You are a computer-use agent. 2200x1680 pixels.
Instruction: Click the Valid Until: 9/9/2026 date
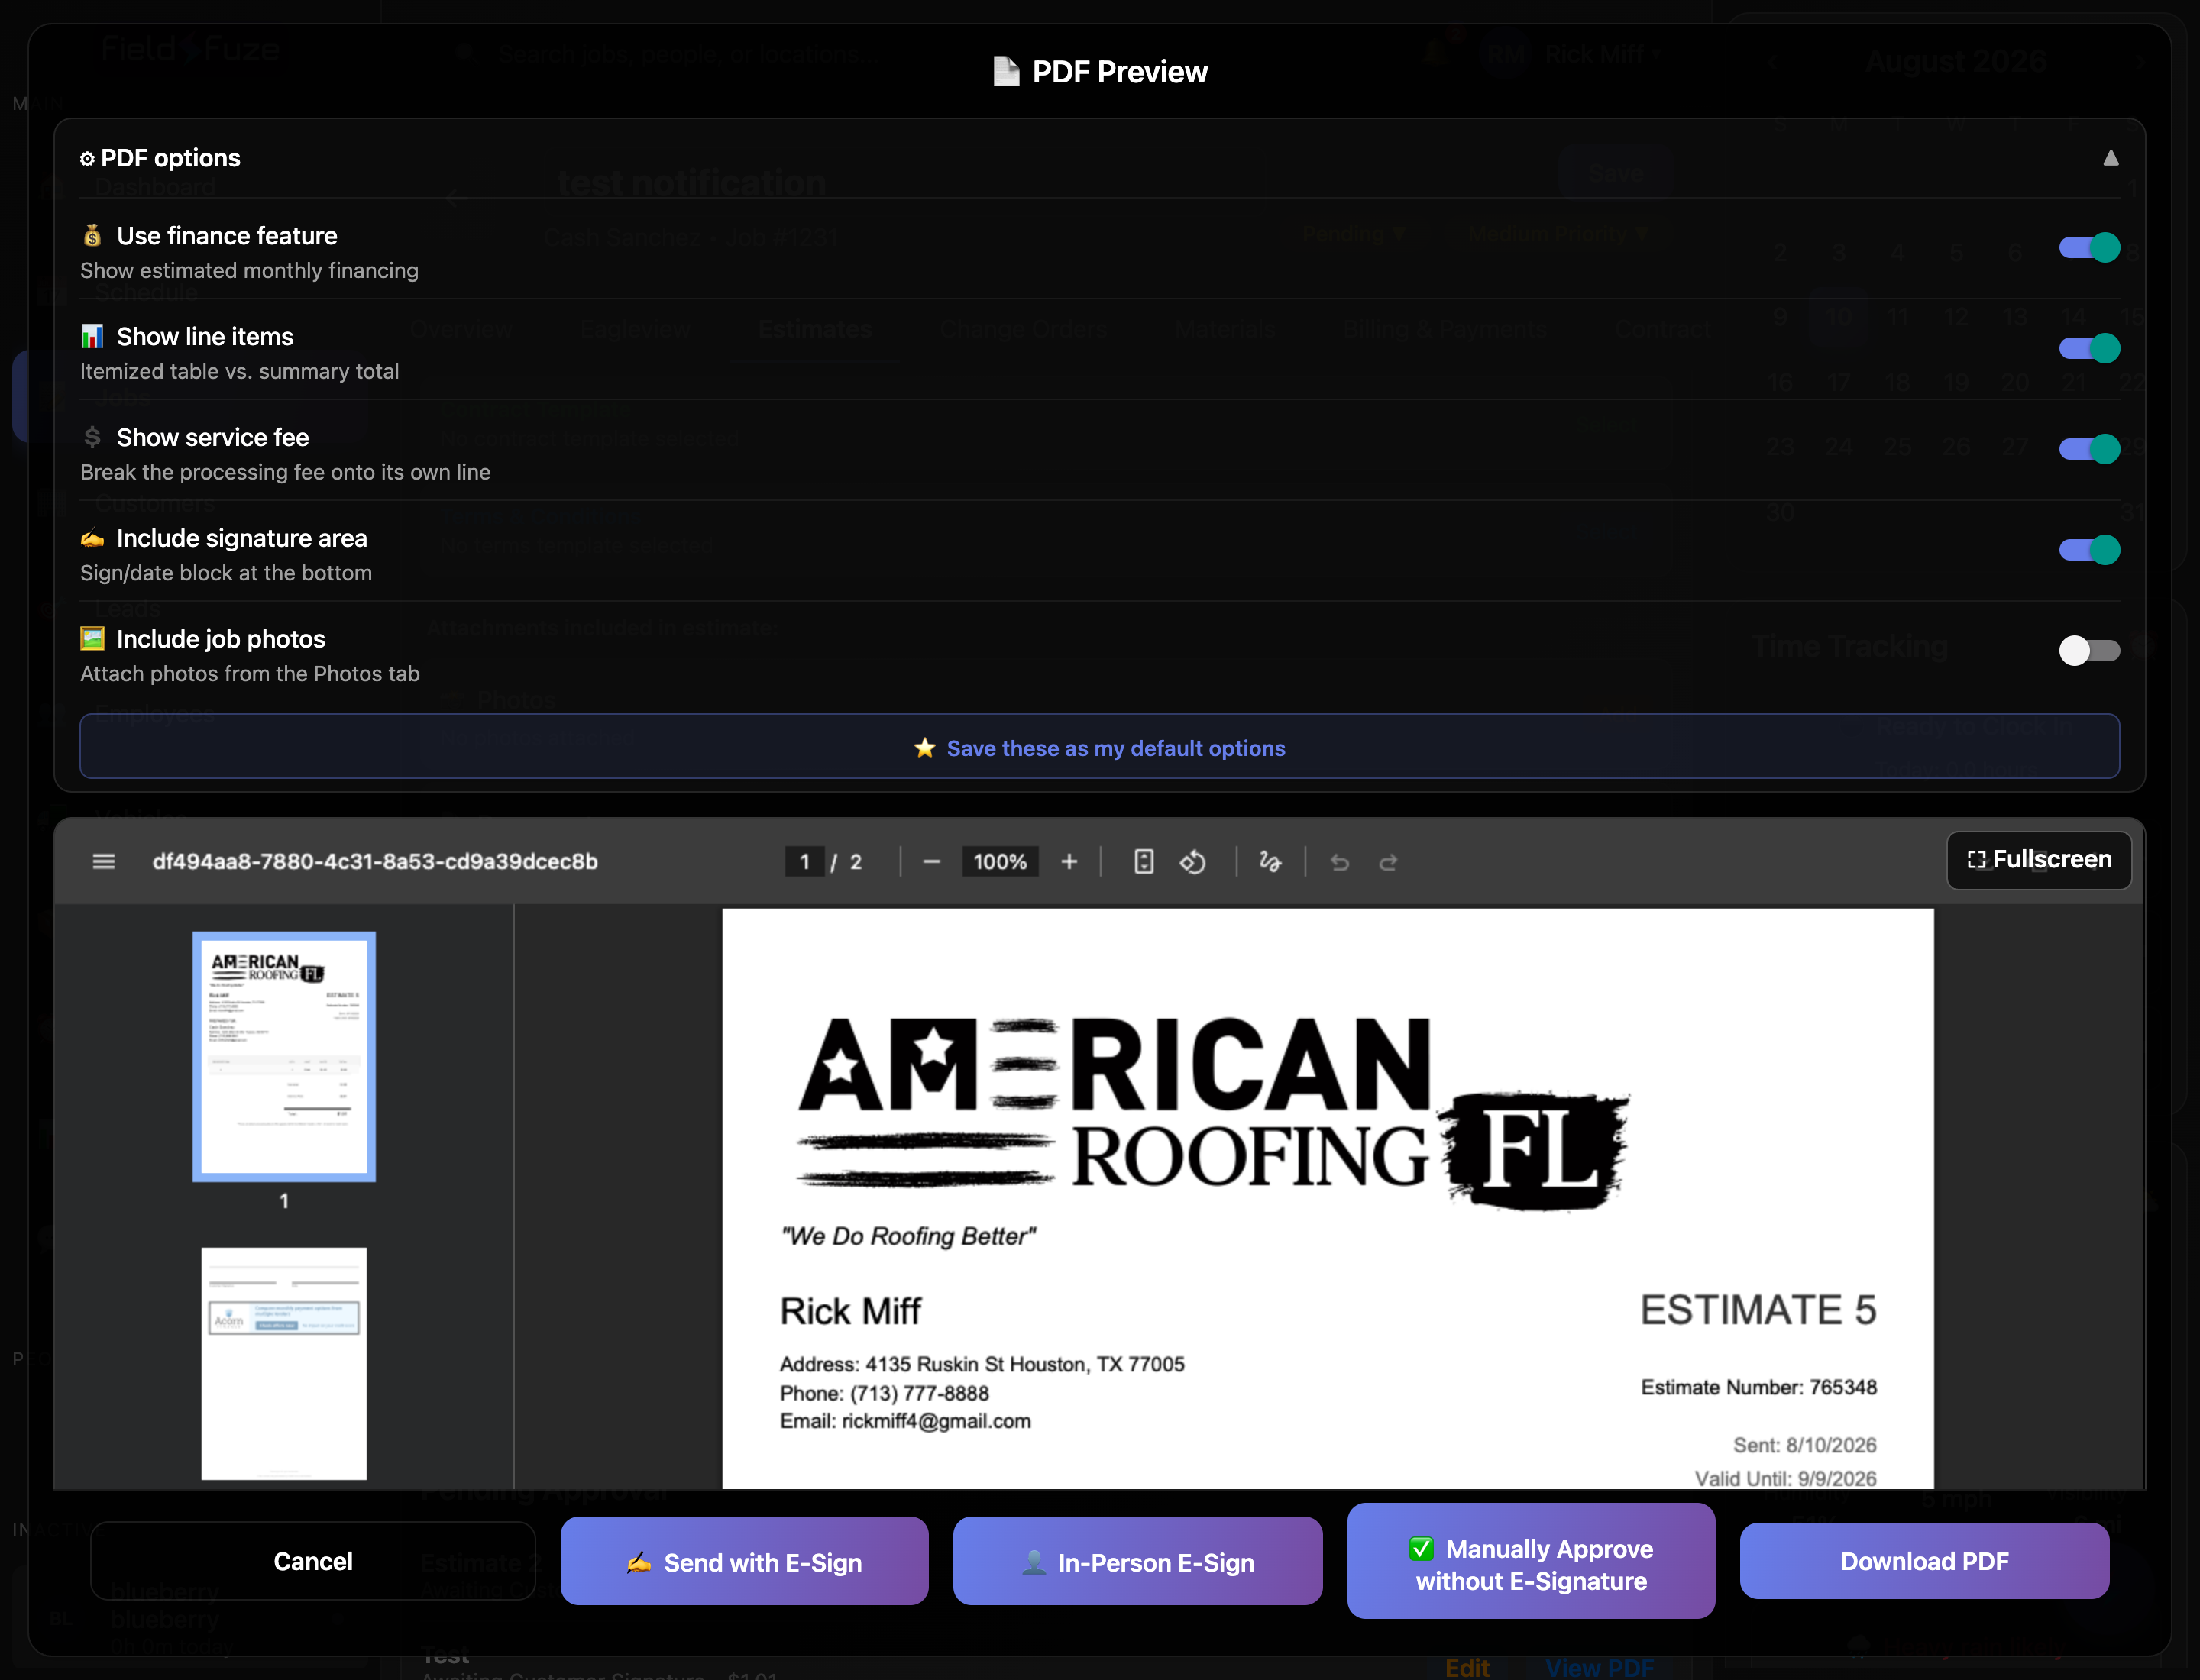[1786, 1478]
